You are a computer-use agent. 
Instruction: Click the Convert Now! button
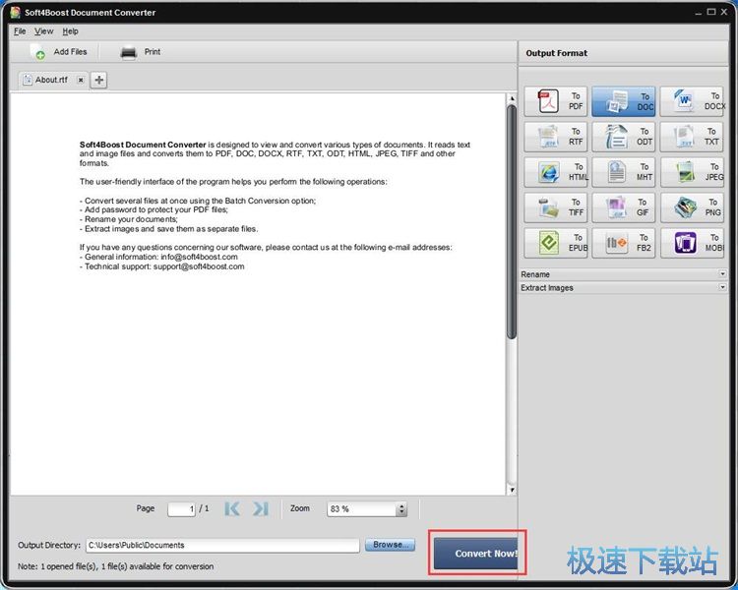pyautogui.click(x=476, y=554)
